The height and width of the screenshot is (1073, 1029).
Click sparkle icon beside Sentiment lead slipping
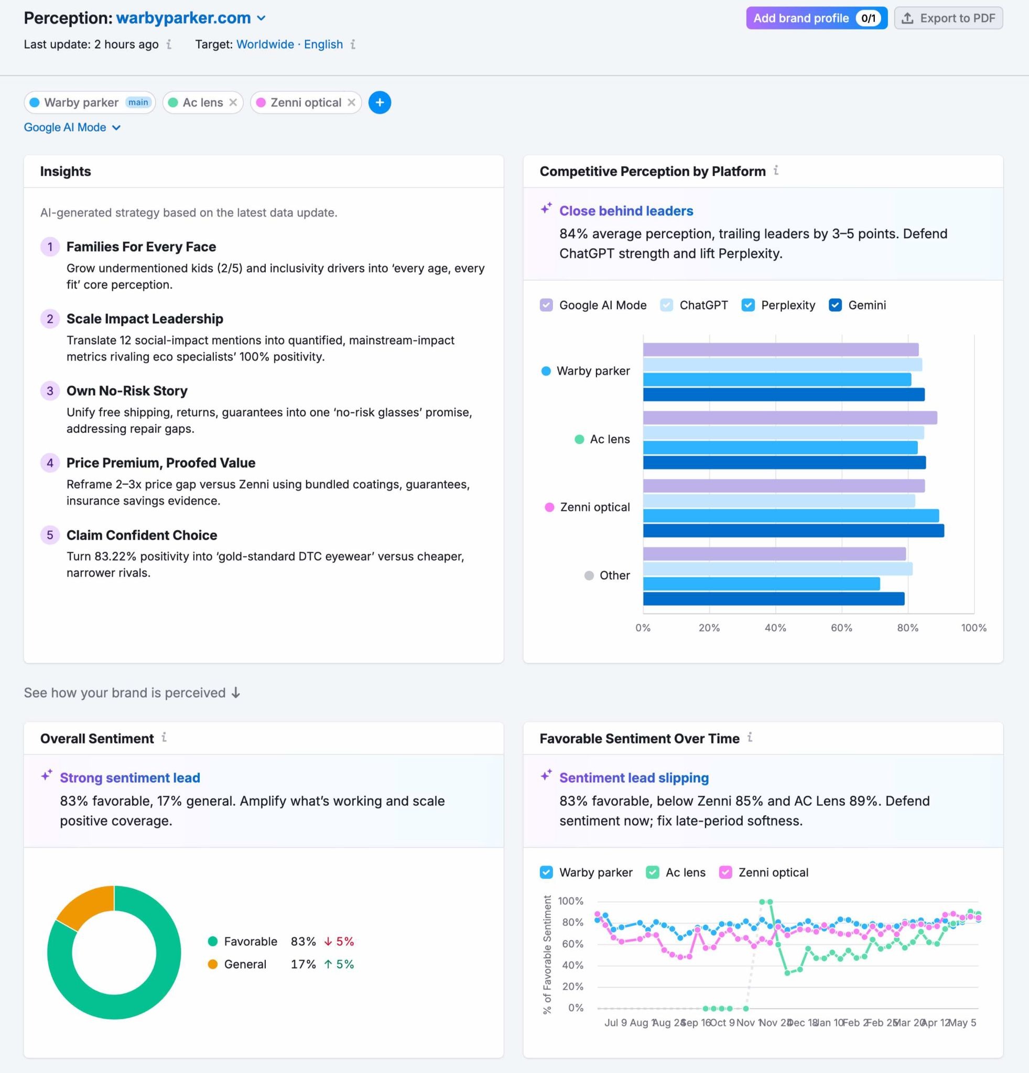[546, 776]
